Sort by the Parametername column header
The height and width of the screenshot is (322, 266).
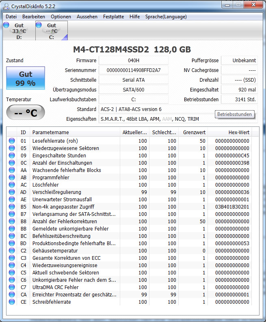click(75, 132)
